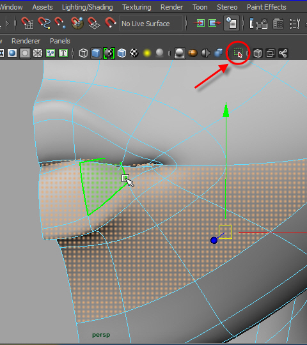Toggle the resolution gate blue sphere icon
Viewport: 307px width, 345px height.
pos(12,53)
